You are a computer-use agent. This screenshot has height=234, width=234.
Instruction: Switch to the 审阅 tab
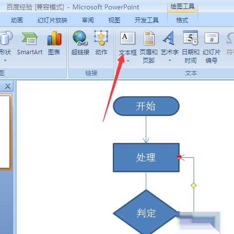(x=88, y=20)
